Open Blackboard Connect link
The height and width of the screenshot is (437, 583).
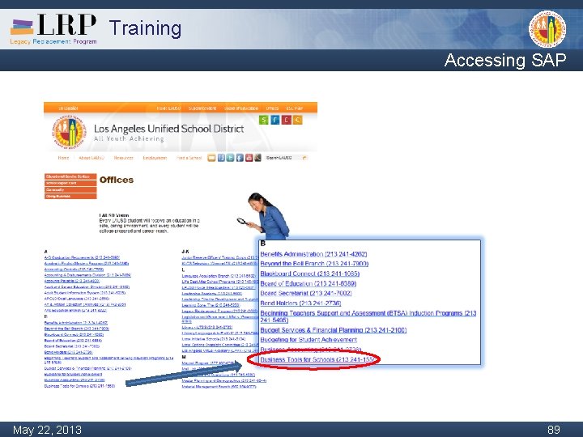(x=309, y=274)
